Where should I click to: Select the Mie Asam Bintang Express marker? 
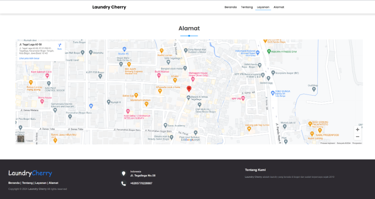129,64
